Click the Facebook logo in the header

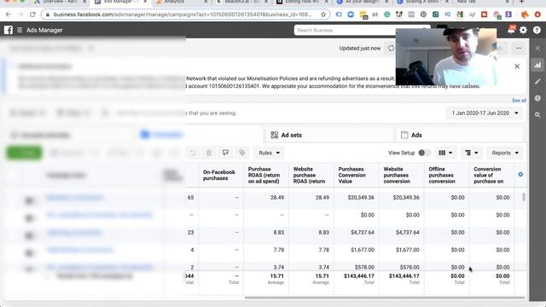click(9, 30)
